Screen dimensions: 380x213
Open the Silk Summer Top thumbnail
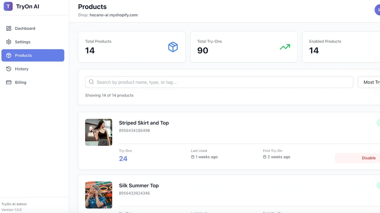coord(99,195)
